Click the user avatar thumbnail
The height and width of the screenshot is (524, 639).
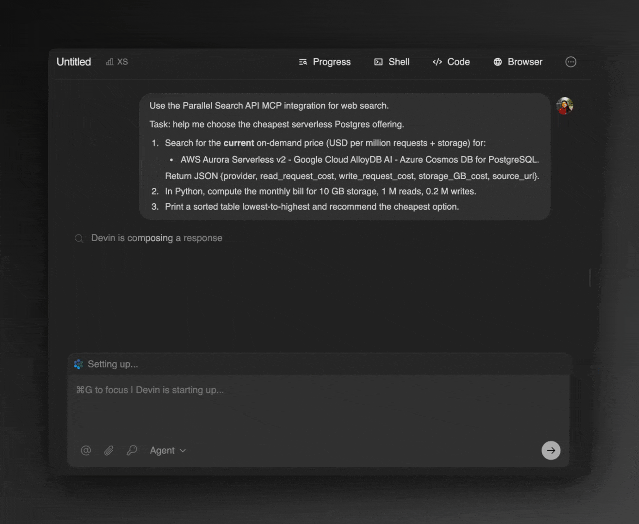tap(564, 105)
